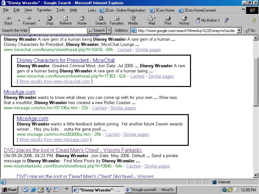The image size is (259, 194).
Task: Print the current page
Action: 168,20
